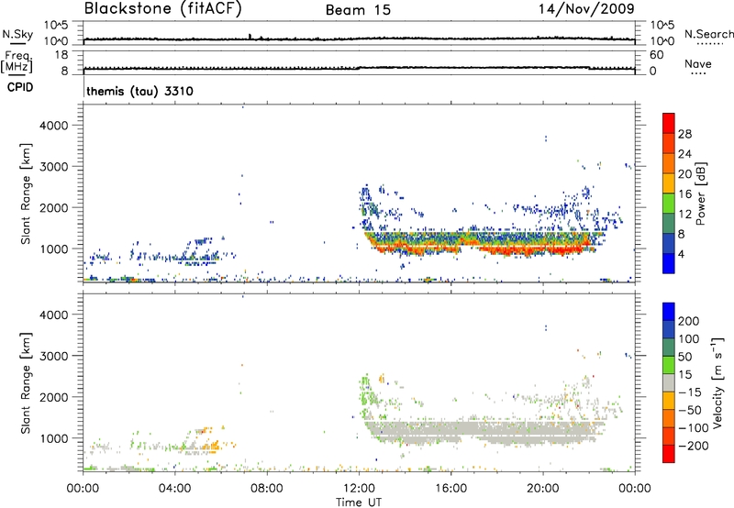Pick the gray ±15 velocity colorbar segment
This screenshot has width=734, height=508.
[669, 382]
